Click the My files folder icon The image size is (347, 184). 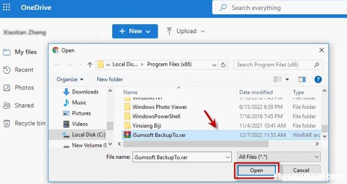pyautogui.click(x=6, y=52)
